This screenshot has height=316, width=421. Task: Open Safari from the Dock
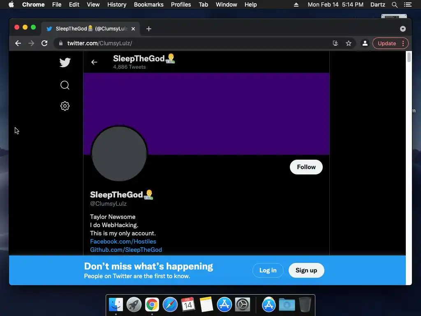pyautogui.click(x=170, y=305)
